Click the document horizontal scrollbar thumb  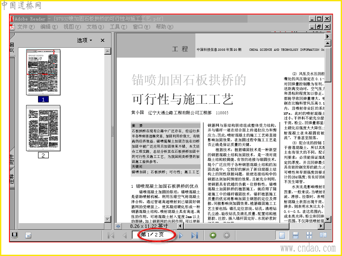237,226
